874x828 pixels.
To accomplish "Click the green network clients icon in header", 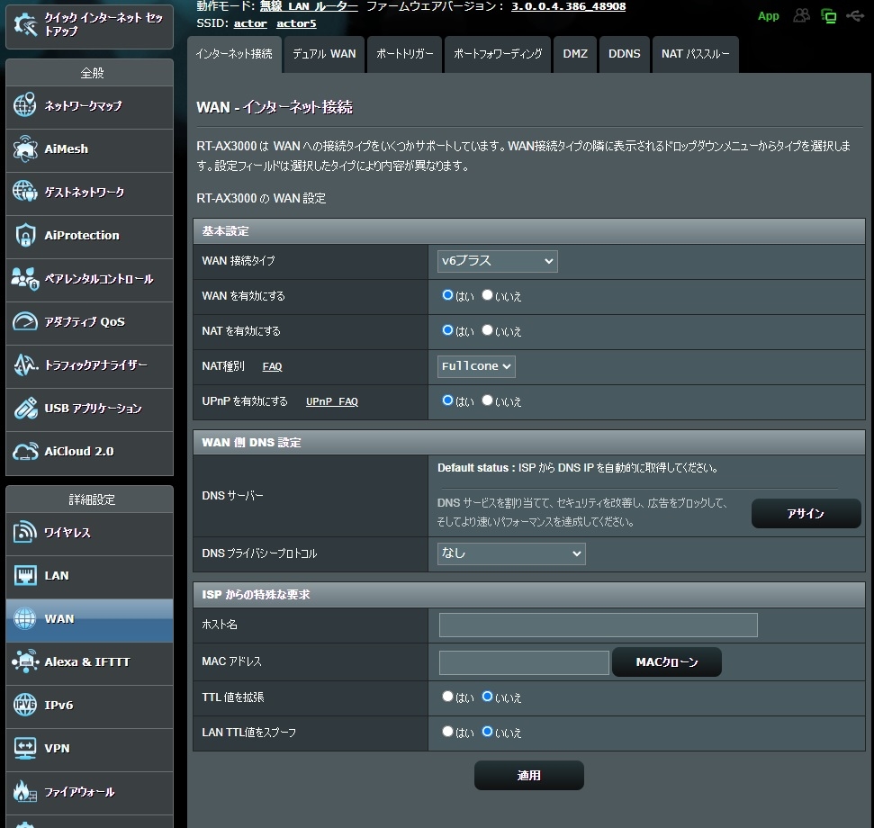I will [829, 15].
